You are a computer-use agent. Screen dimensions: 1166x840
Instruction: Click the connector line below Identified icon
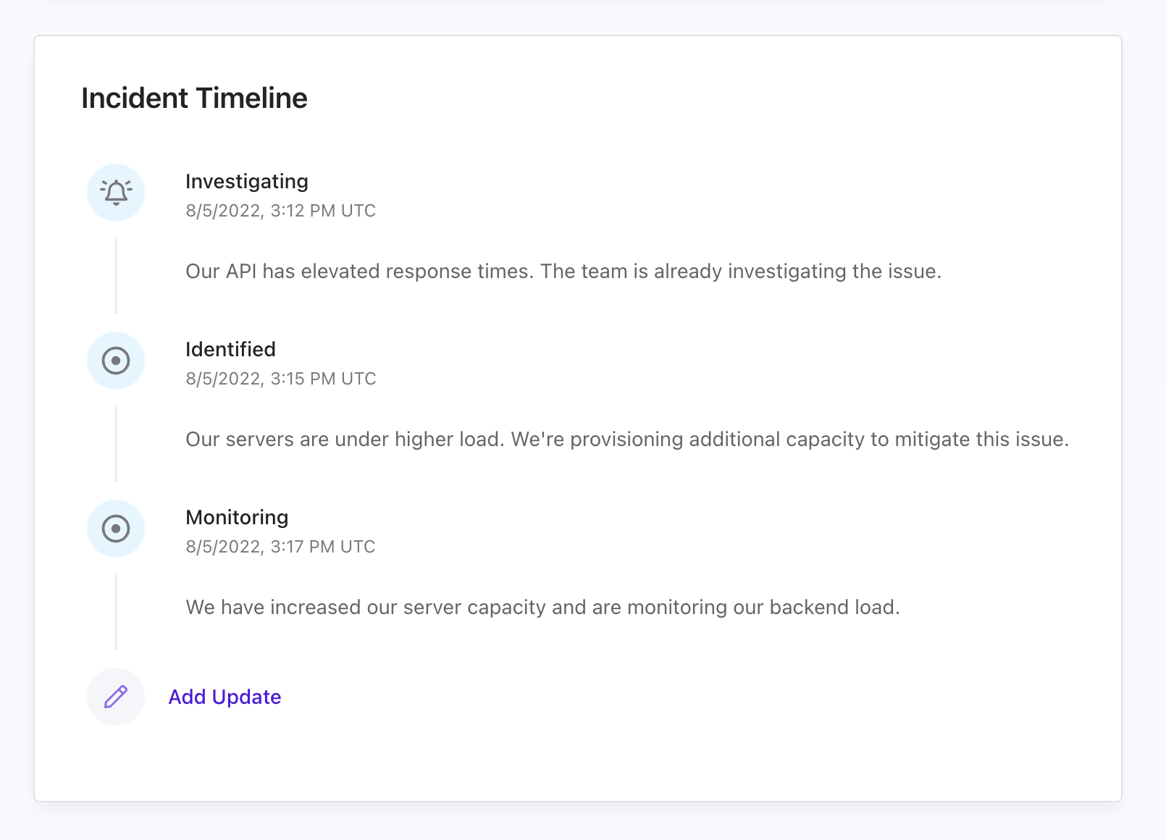[116, 445]
